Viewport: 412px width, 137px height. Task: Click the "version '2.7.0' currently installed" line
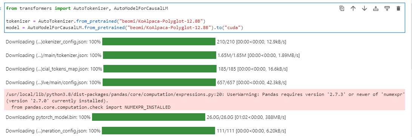click(x=57, y=101)
